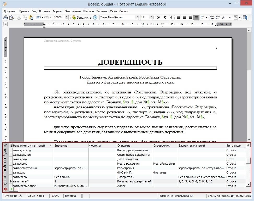Open the Заполнение menu
This screenshot has height=201, width=254.
click(x=73, y=11)
